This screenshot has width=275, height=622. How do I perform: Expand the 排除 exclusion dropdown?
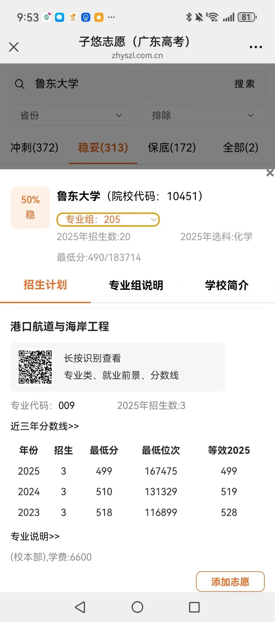click(x=203, y=115)
